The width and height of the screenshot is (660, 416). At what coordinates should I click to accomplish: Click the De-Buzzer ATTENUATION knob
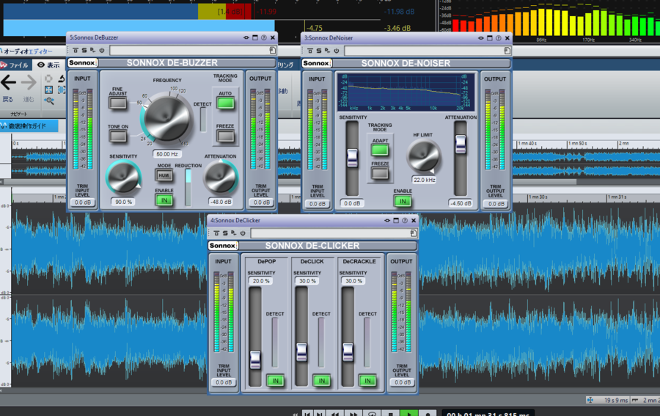[x=220, y=178]
